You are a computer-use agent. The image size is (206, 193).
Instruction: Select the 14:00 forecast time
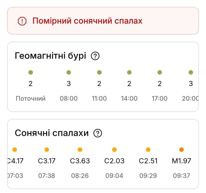coord(129,99)
